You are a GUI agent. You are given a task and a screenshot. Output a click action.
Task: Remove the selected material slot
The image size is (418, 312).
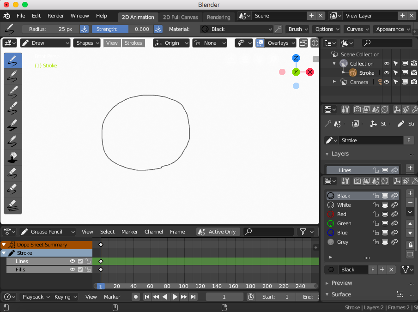tap(410, 203)
